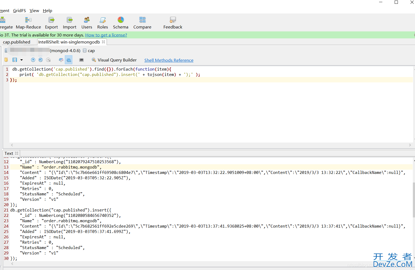415x270 pixels.
Task: Click the console terminal icon
Action: [x=81, y=60]
